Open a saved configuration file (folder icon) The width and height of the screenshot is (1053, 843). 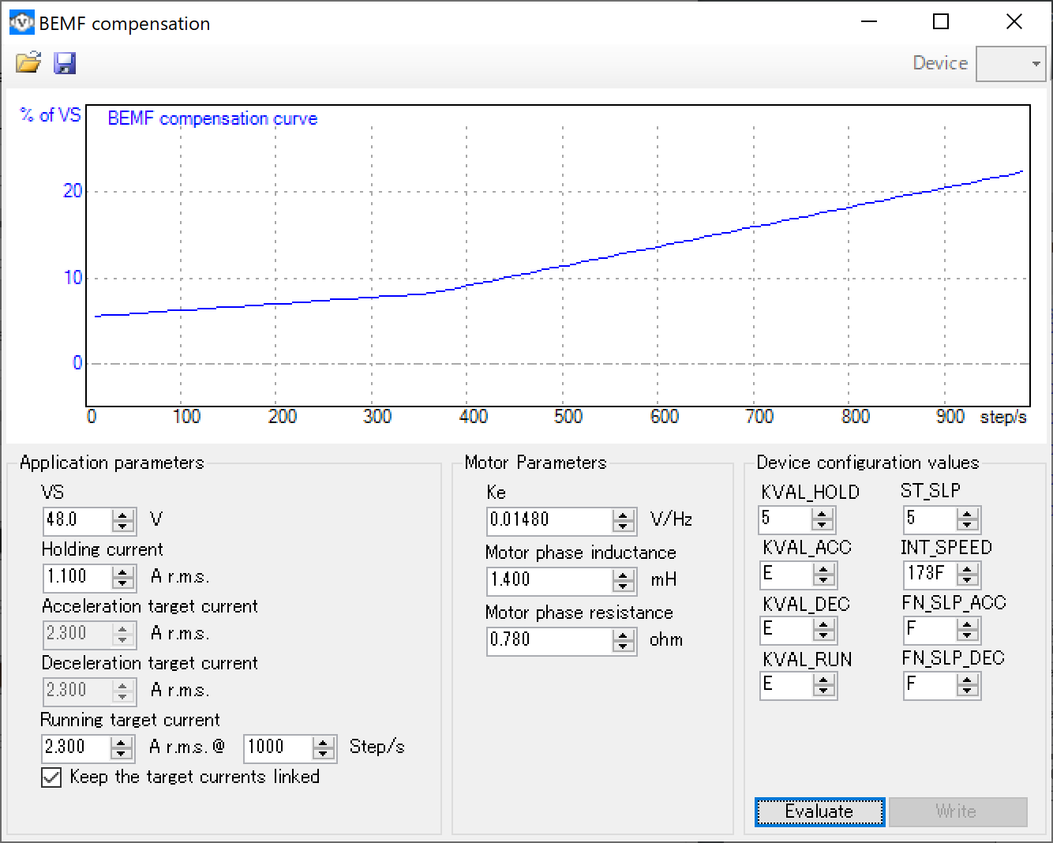pos(28,63)
